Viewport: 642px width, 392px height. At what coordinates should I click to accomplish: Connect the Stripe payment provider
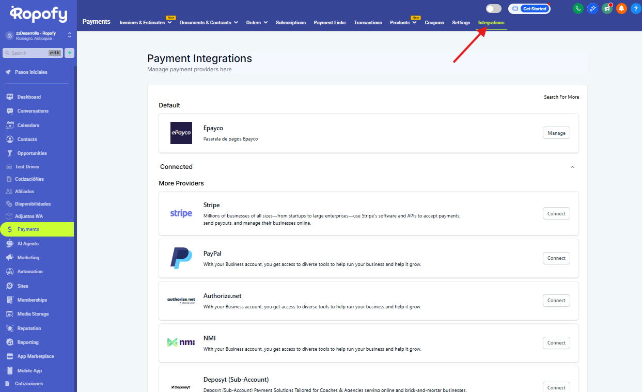(x=556, y=214)
